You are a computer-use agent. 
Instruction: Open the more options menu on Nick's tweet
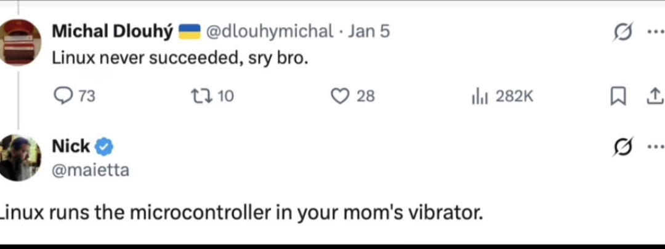pos(655,147)
